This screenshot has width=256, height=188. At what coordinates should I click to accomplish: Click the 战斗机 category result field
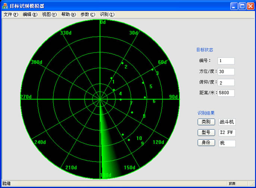227,122
